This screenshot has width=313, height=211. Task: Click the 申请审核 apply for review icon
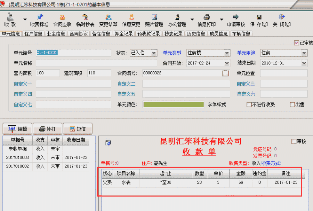tap(236, 19)
